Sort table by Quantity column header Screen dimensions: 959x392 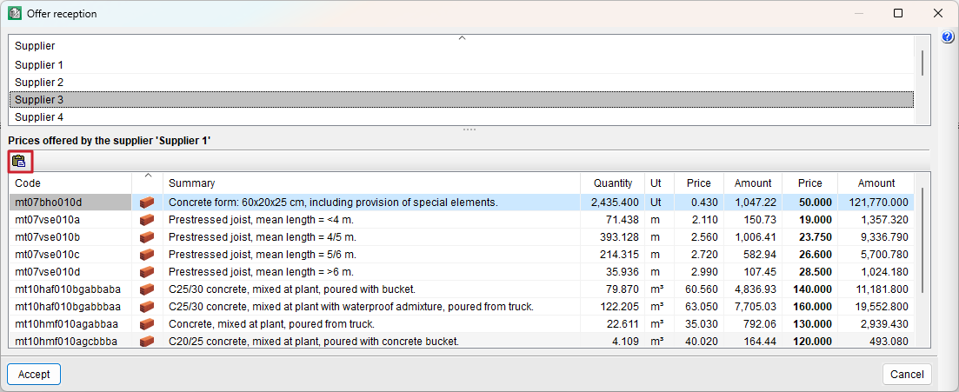pos(613,183)
